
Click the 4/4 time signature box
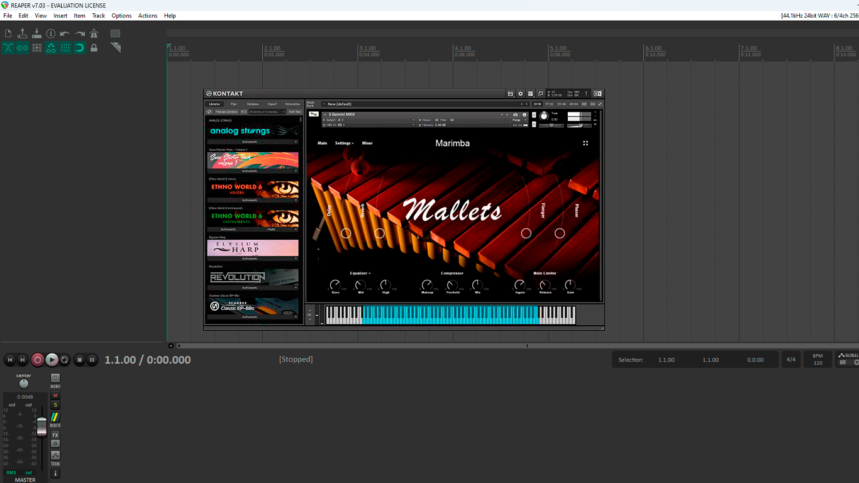(790, 360)
